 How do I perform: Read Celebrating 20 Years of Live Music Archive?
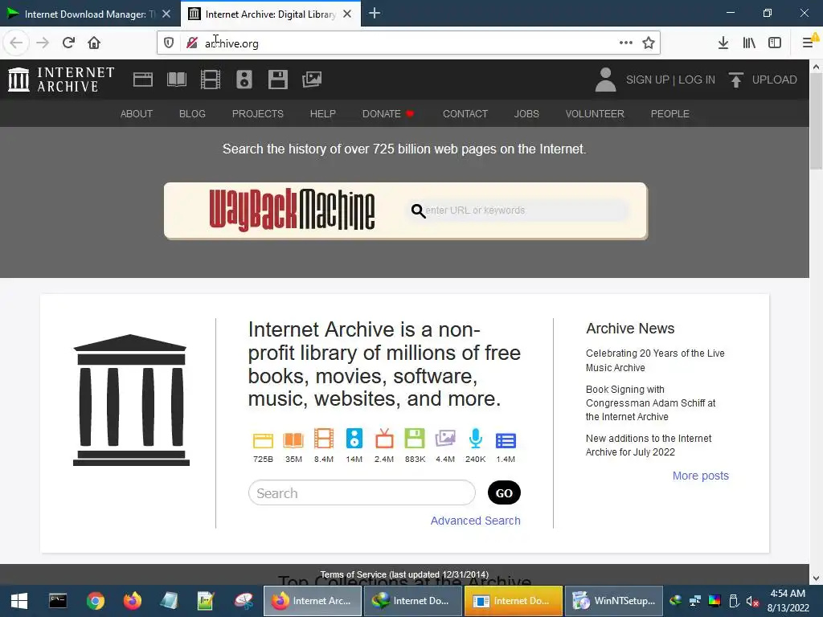click(x=655, y=361)
